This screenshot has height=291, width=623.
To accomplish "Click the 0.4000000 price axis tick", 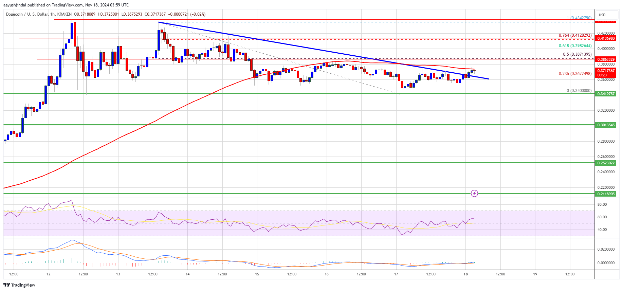I will click(x=606, y=49).
